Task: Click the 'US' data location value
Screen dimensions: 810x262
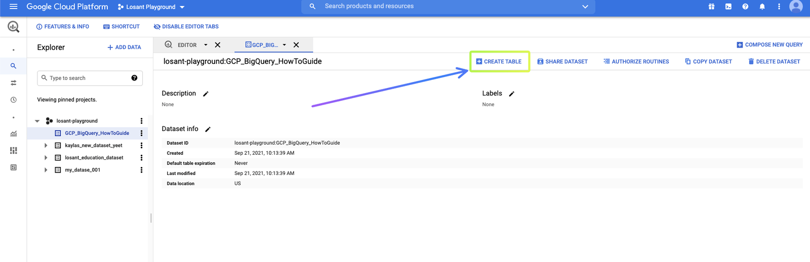Action: (x=237, y=184)
